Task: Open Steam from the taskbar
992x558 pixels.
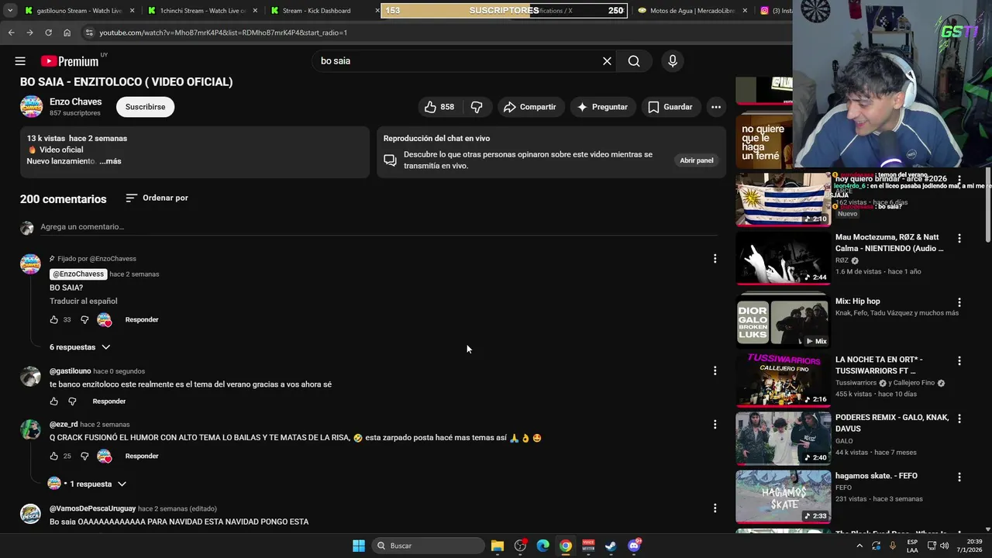Action: click(611, 546)
